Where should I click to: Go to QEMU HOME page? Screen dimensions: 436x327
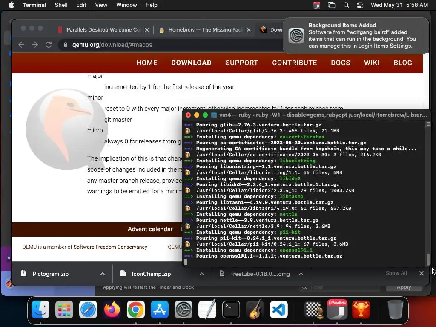click(147, 63)
